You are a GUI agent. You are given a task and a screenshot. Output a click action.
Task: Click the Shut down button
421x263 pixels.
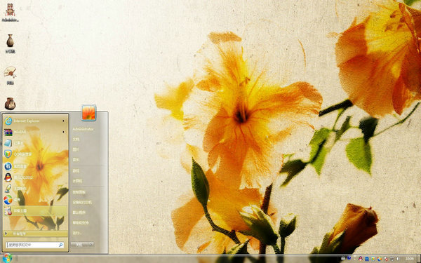(x=79, y=245)
